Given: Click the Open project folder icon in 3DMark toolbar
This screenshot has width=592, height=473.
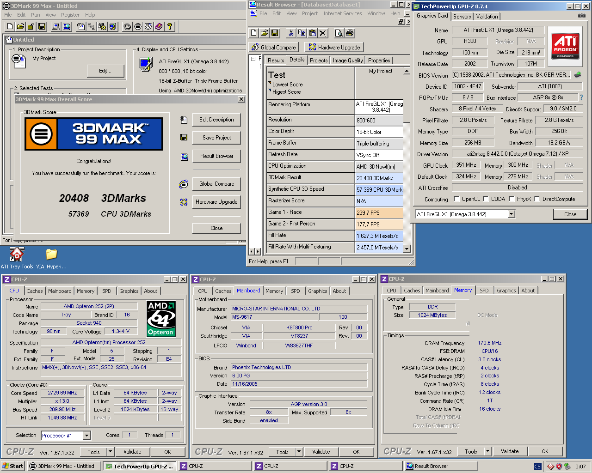Looking at the screenshot, I should click(x=21, y=27).
